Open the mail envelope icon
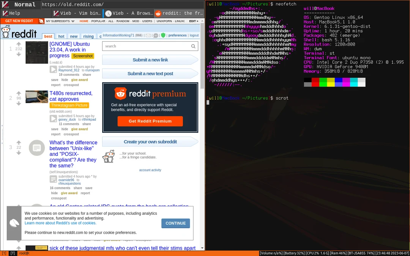The width and height of the screenshot is (410, 256). 148,35
